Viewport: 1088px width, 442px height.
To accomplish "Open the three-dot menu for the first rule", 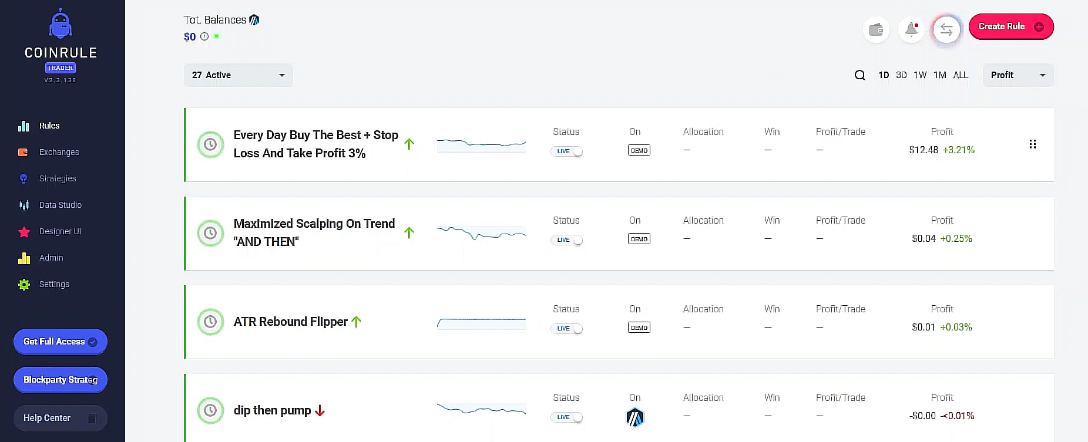I will point(1032,144).
